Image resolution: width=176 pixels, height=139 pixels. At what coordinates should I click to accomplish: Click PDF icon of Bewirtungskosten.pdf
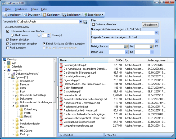(61, 65)
